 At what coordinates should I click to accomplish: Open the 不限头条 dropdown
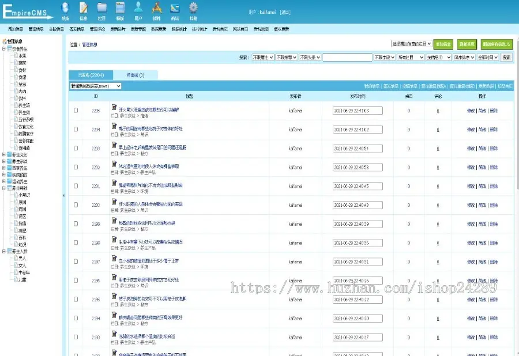[310, 58]
